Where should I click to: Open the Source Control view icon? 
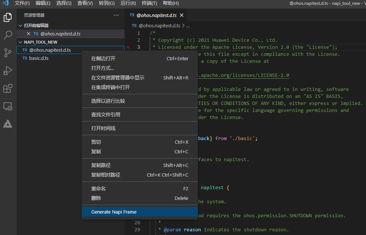coord(8,53)
